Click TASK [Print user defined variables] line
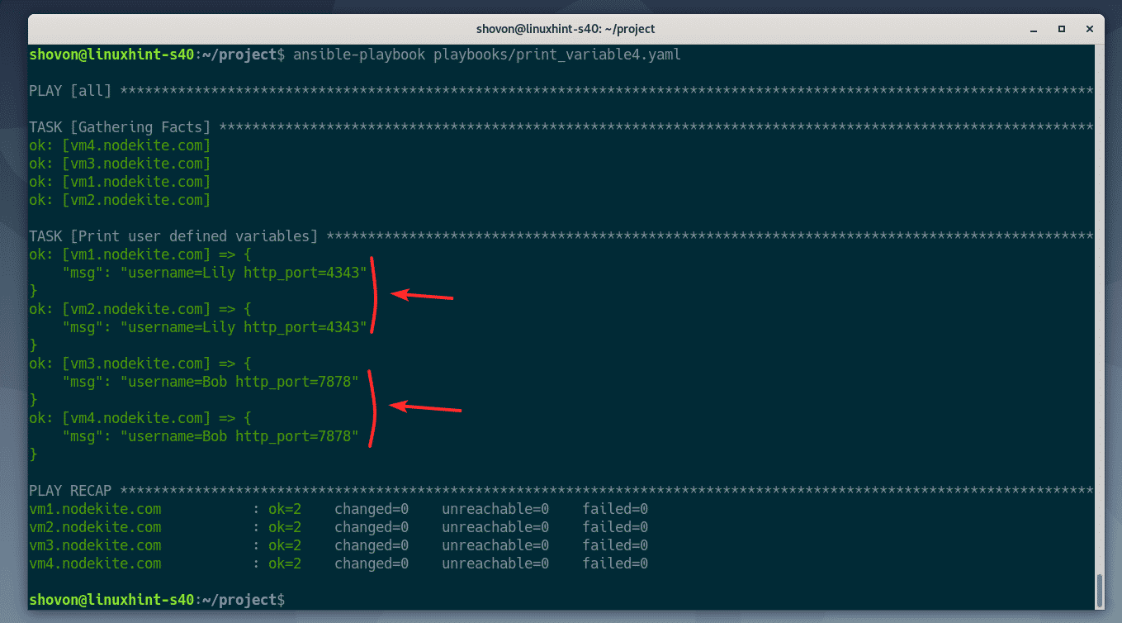The height and width of the screenshot is (623, 1122). [x=561, y=236]
